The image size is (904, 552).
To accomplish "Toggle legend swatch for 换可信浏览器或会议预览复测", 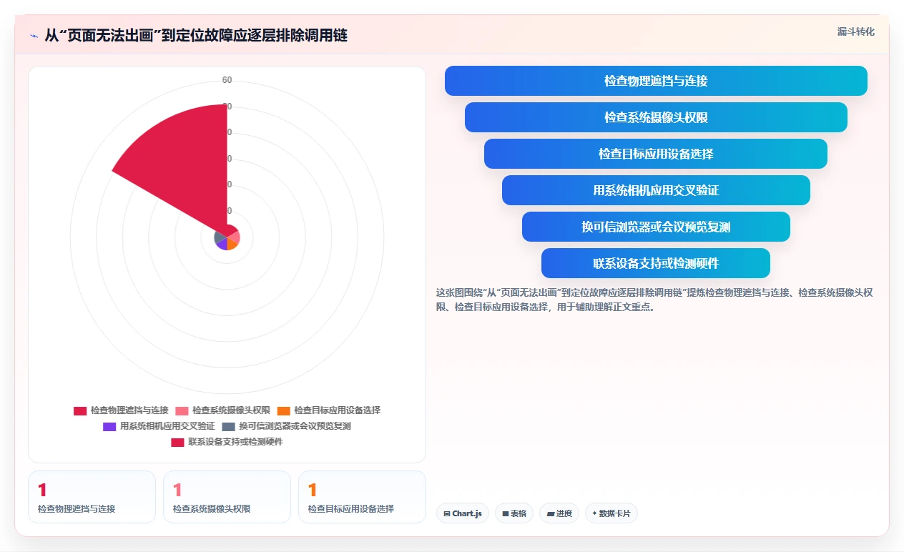I will (228, 426).
